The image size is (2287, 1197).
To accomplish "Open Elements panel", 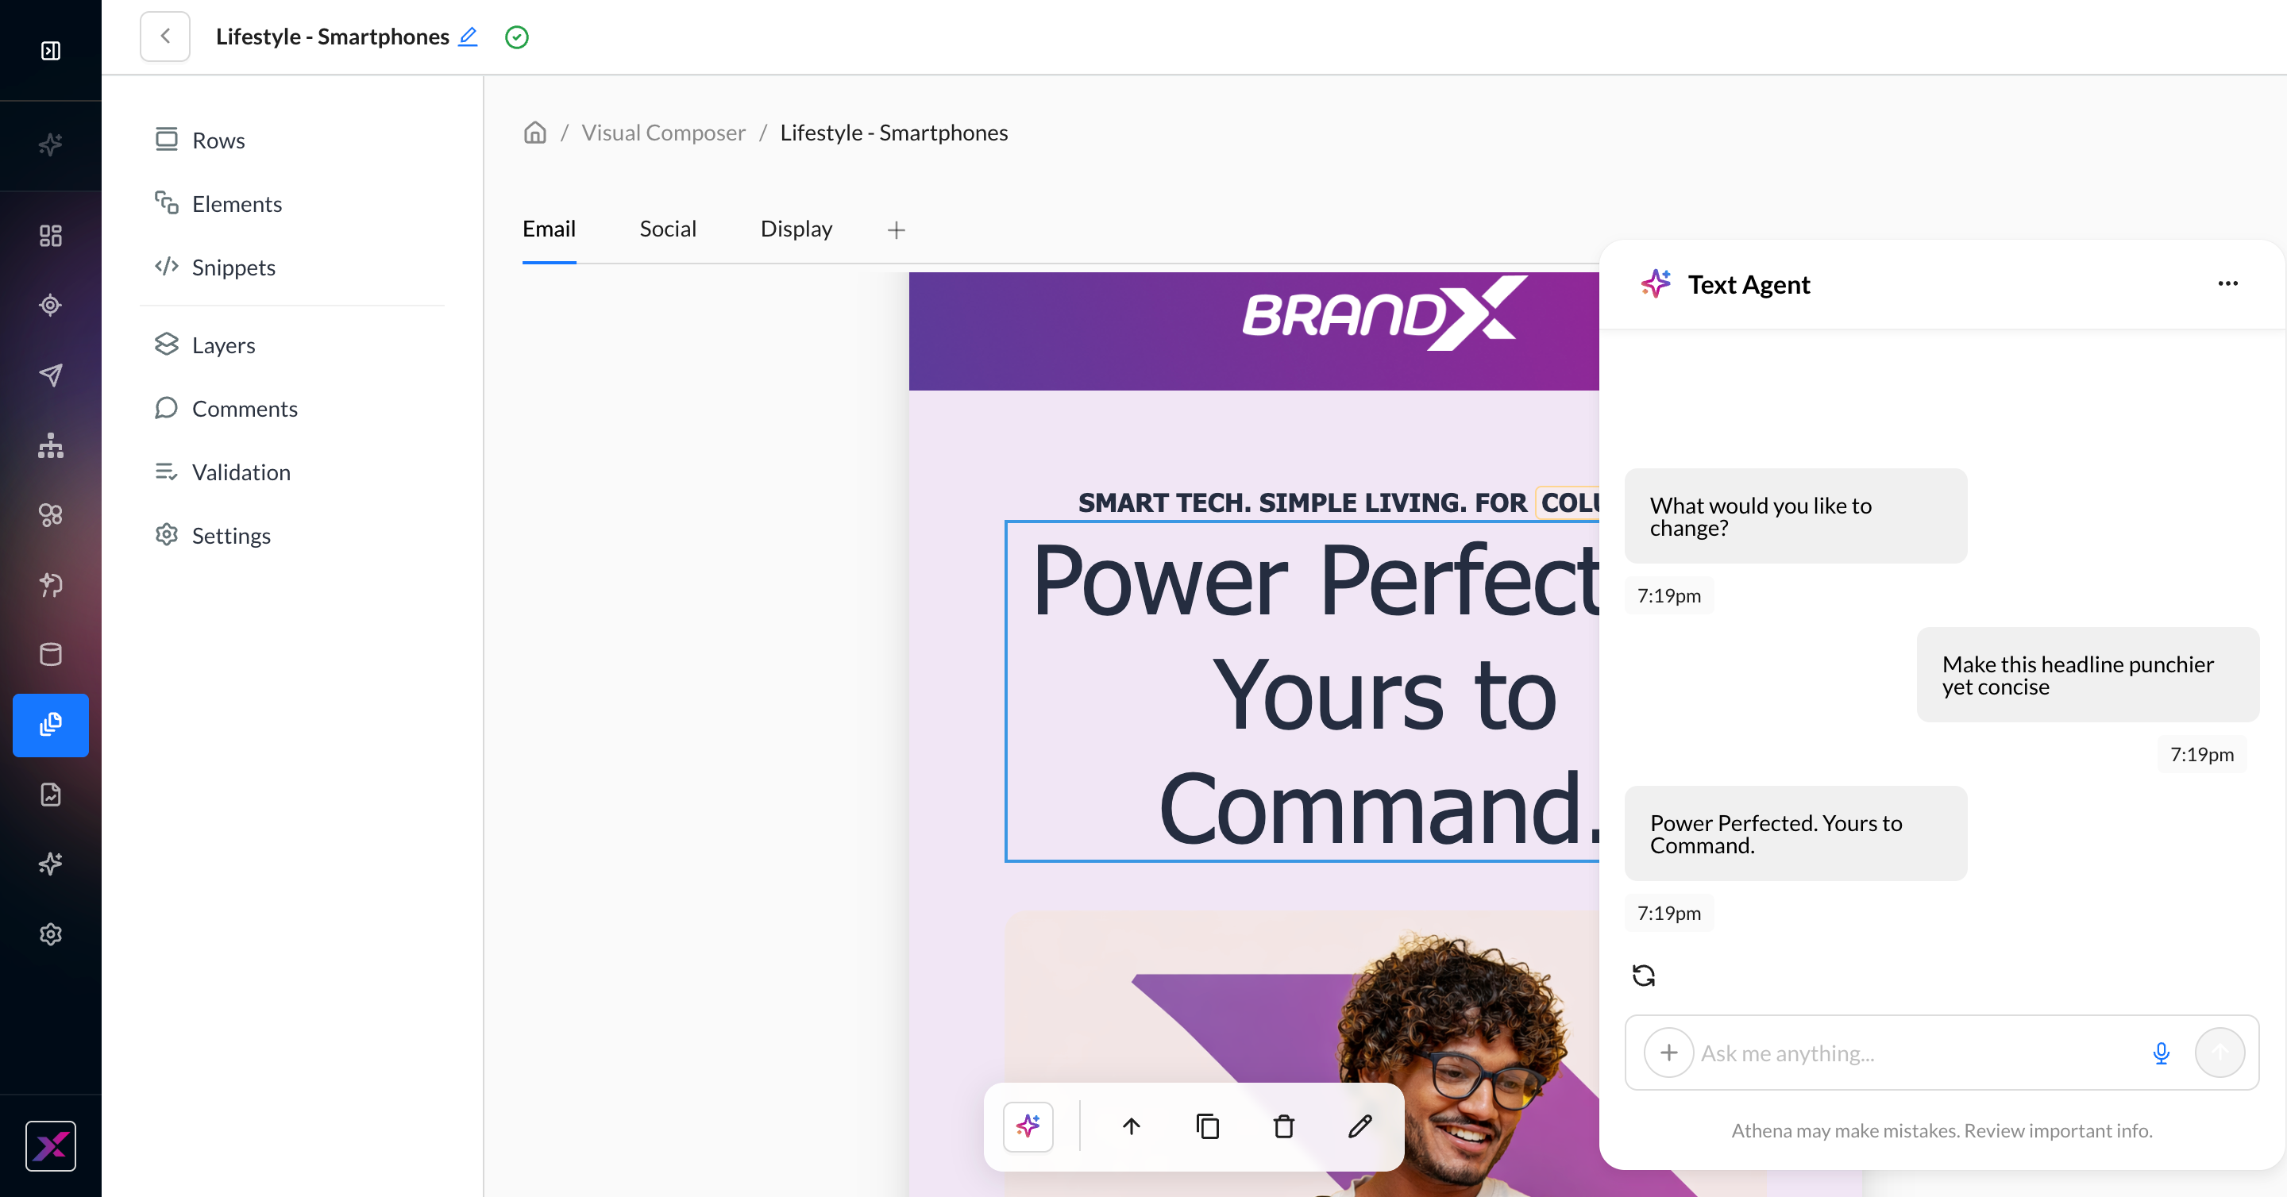I will point(218,204).
